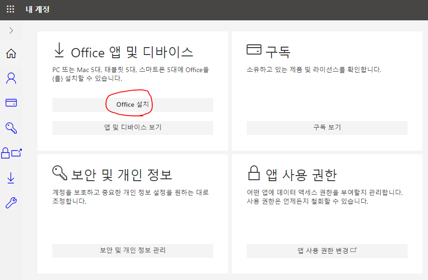Click the 내 계정 header title
428x280 pixels.
pyautogui.click(x=37, y=9)
